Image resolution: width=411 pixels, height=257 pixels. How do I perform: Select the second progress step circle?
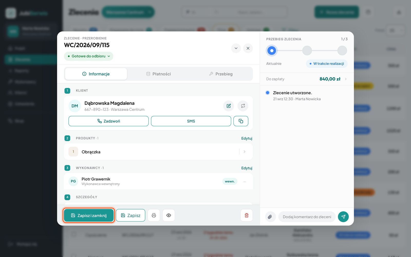307,51
